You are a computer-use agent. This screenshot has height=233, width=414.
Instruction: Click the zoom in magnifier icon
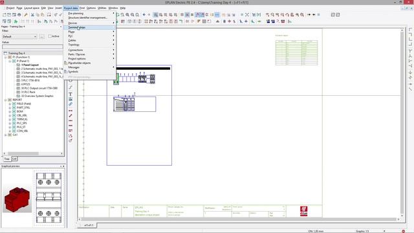(127, 15)
